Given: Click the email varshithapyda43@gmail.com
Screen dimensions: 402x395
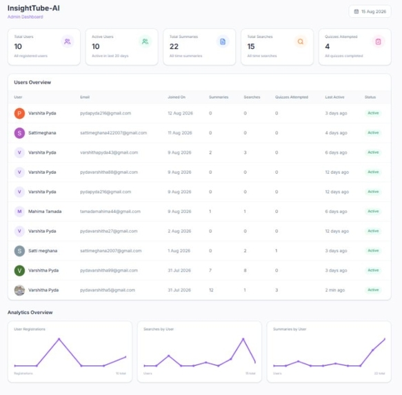Looking at the screenshot, I should pos(109,152).
